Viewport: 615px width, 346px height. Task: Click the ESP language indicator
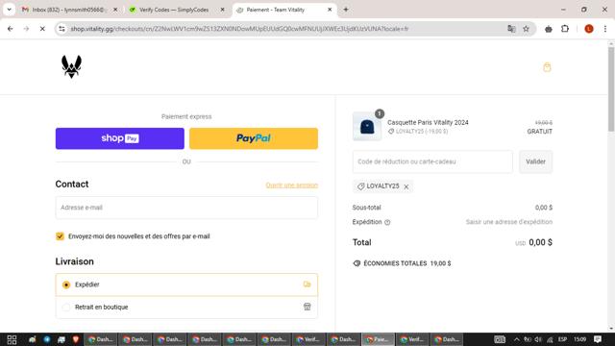(x=562, y=339)
